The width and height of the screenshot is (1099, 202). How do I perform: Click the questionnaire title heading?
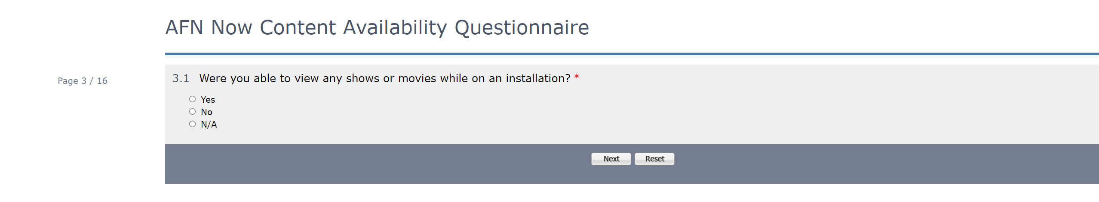point(377,28)
